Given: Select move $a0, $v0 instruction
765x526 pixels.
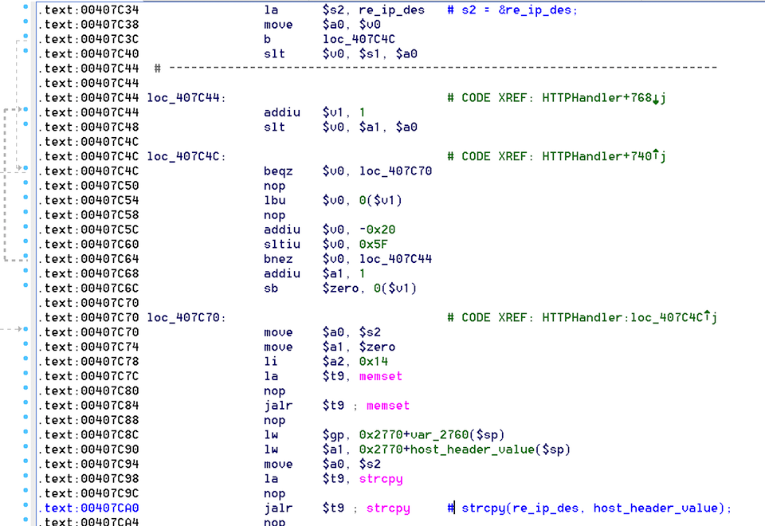Looking at the screenshot, I should pyautogui.click(x=323, y=25).
